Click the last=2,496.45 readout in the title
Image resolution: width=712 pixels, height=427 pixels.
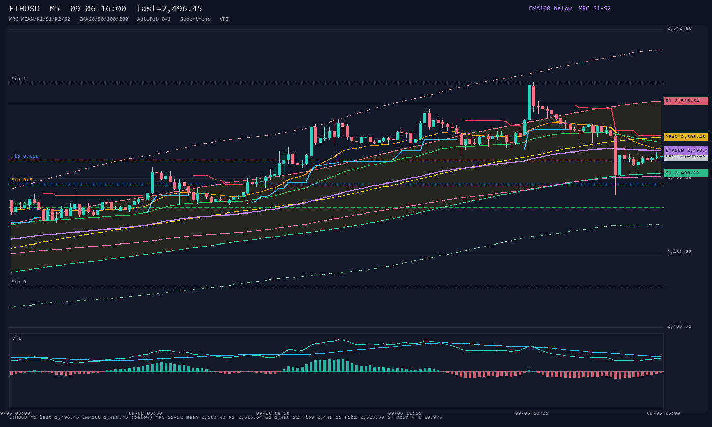tap(169, 9)
